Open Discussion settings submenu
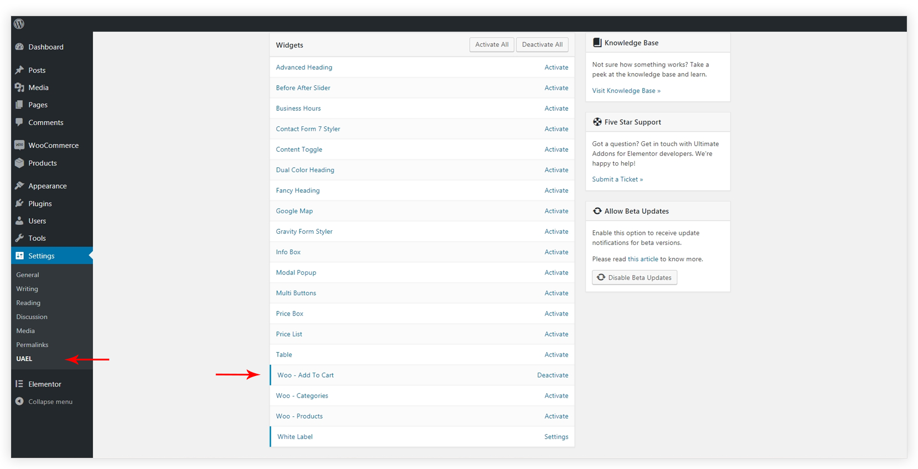The height and width of the screenshot is (469, 918). pyautogui.click(x=32, y=317)
